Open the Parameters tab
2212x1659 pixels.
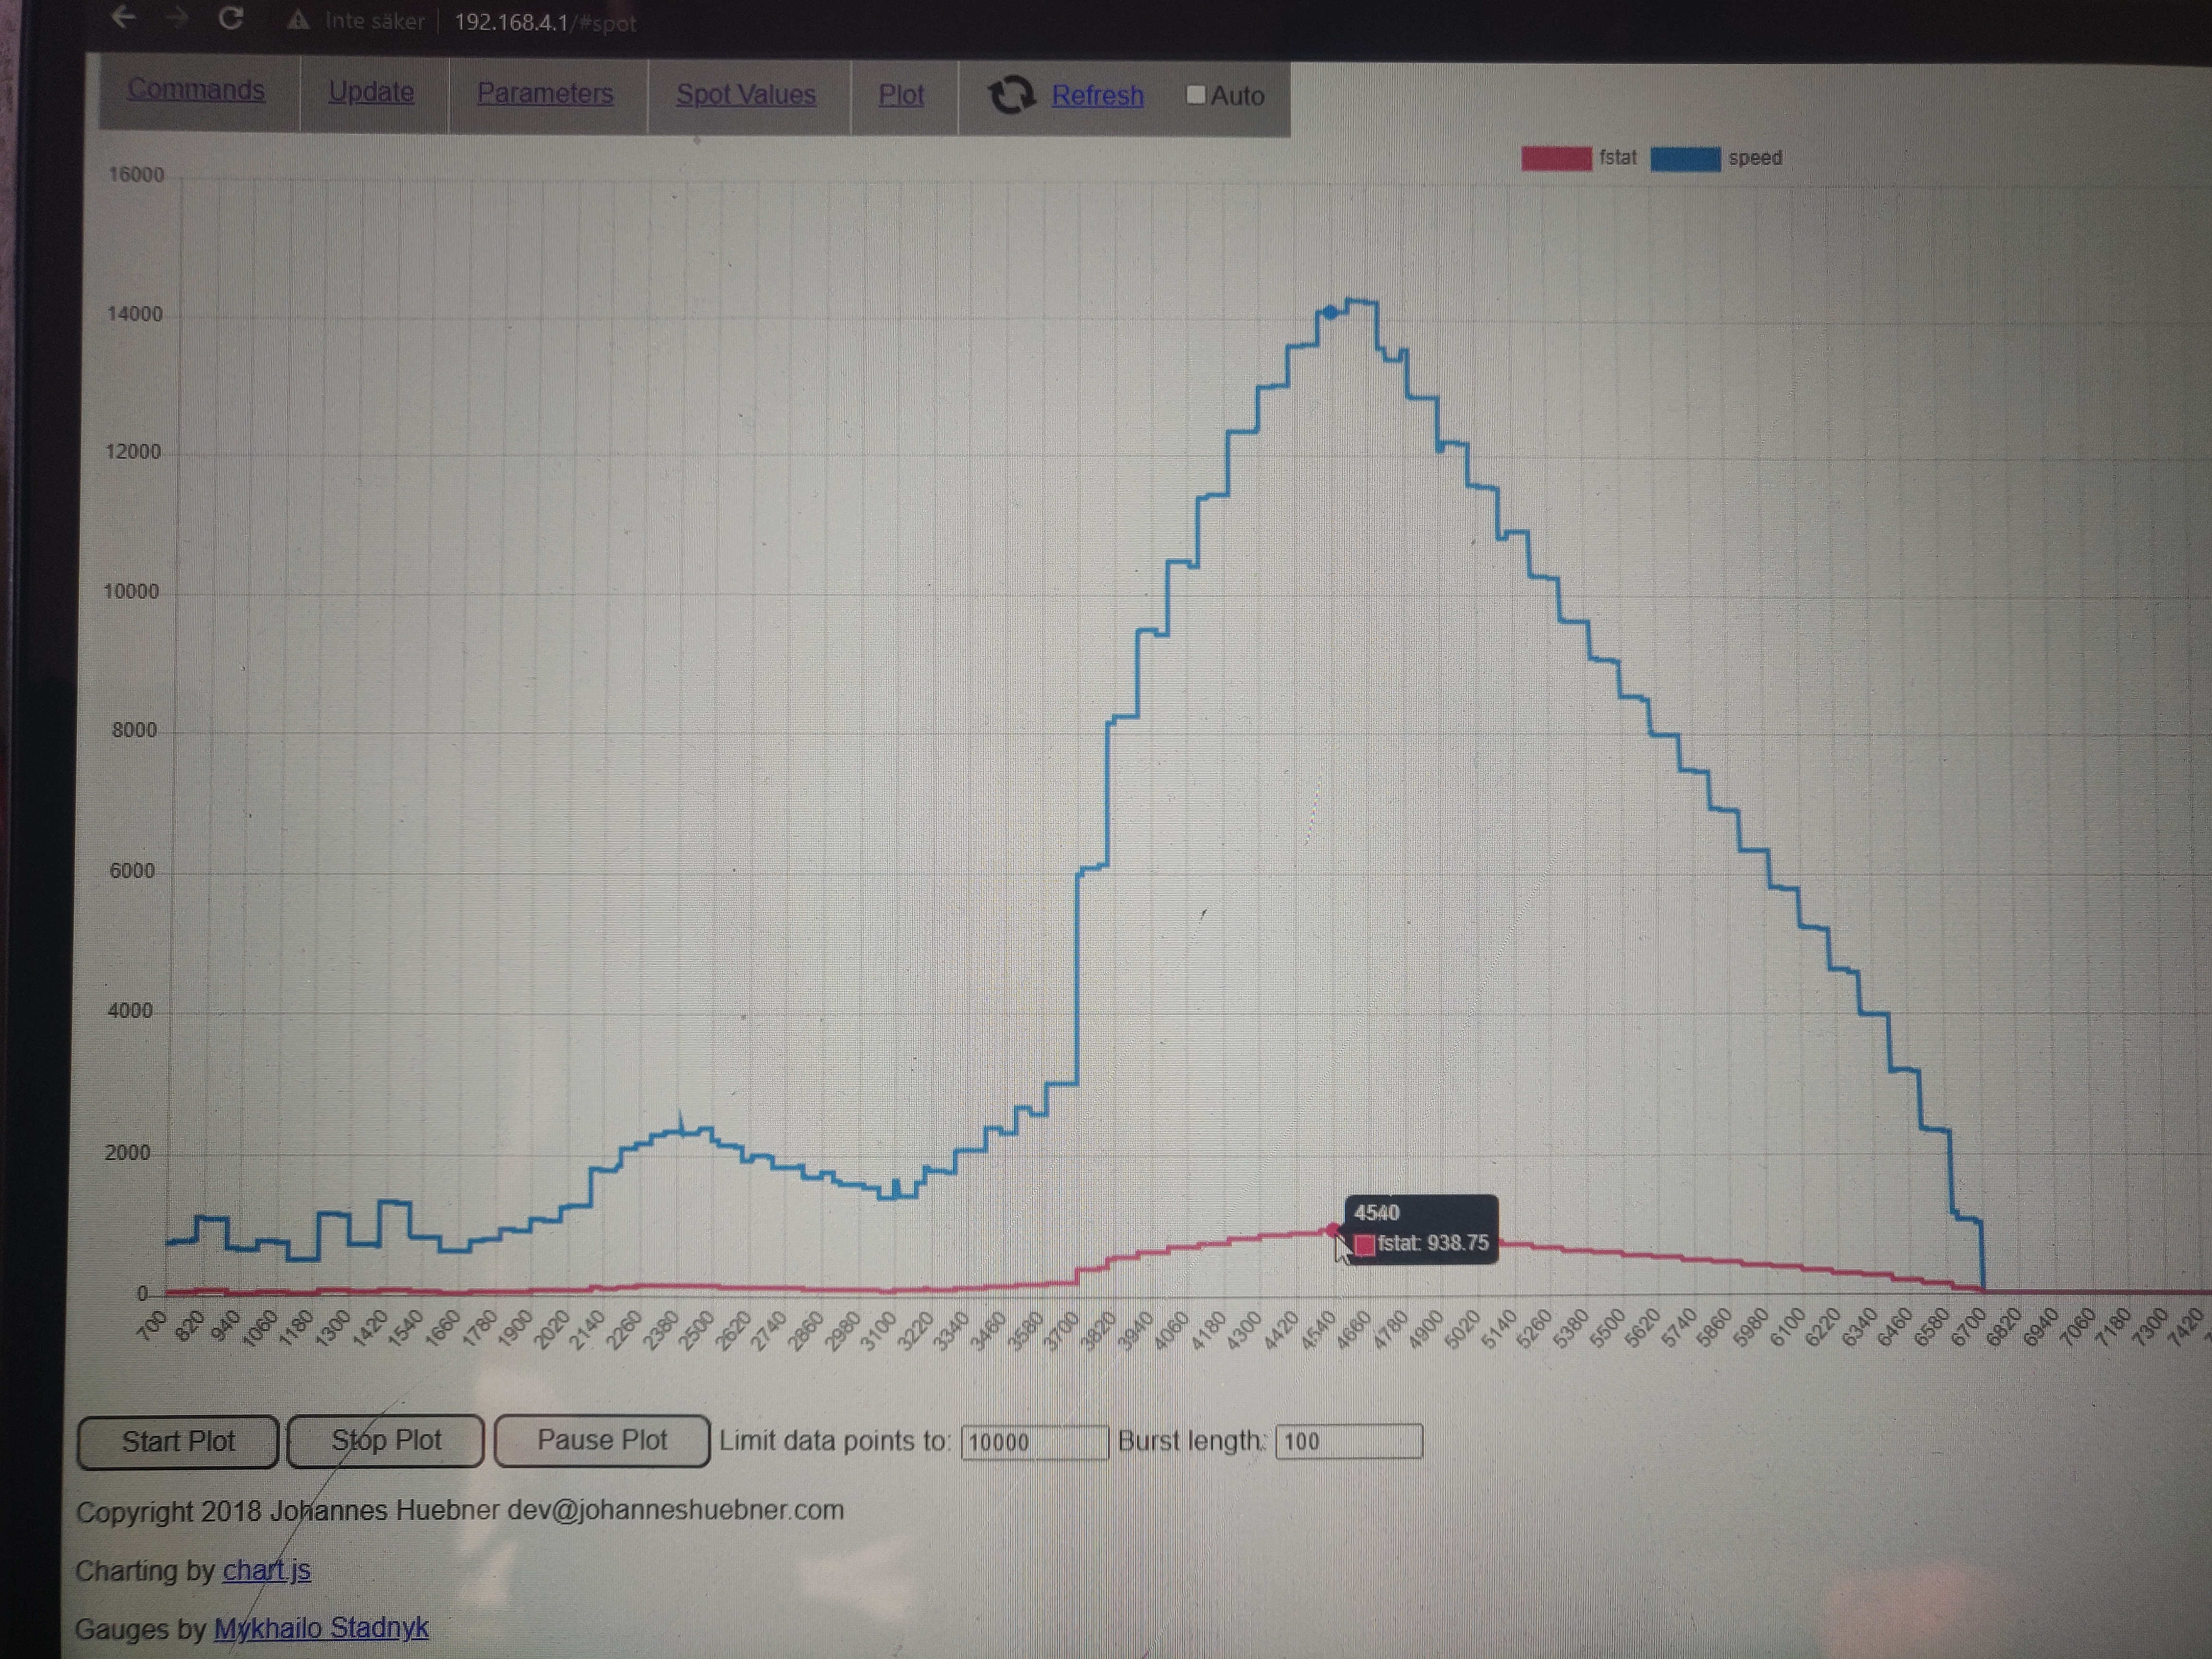tap(545, 93)
